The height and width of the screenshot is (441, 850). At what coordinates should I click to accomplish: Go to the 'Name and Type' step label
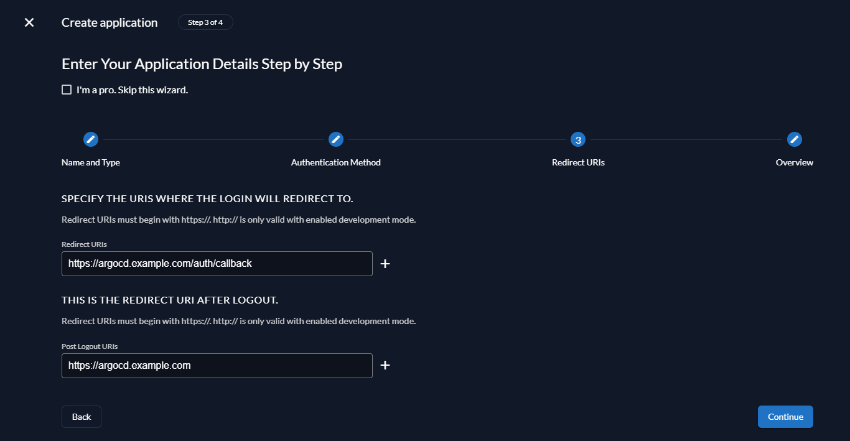pyautogui.click(x=91, y=162)
